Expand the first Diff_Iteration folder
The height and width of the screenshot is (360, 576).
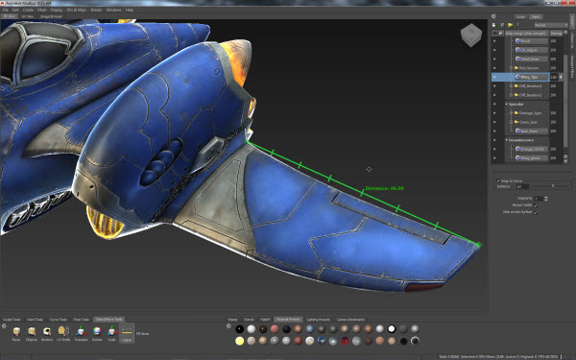point(512,86)
